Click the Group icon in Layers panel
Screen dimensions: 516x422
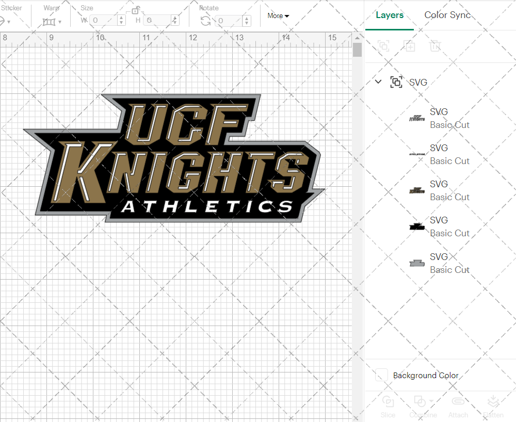(384, 46)
